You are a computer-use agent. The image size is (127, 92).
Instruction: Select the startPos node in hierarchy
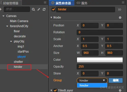coord(23,52)
